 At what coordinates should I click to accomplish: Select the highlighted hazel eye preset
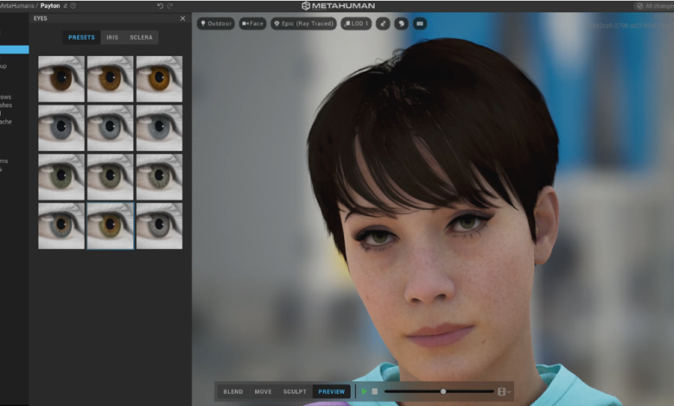(x=111, y=226)
